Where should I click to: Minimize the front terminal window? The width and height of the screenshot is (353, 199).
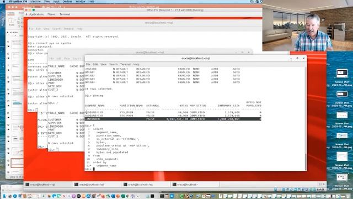pos(291,59)
